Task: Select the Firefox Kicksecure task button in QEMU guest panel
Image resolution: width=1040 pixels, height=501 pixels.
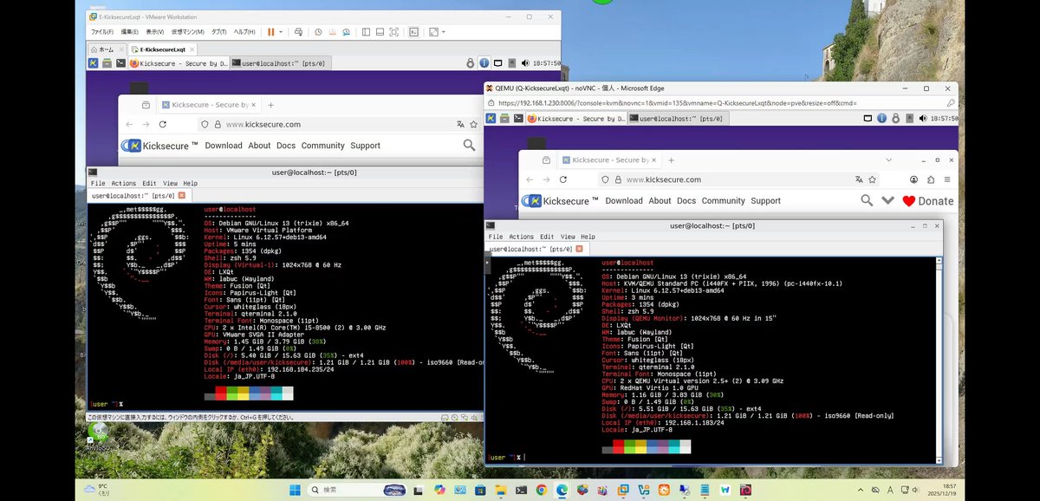Action: tap(575, 119)
